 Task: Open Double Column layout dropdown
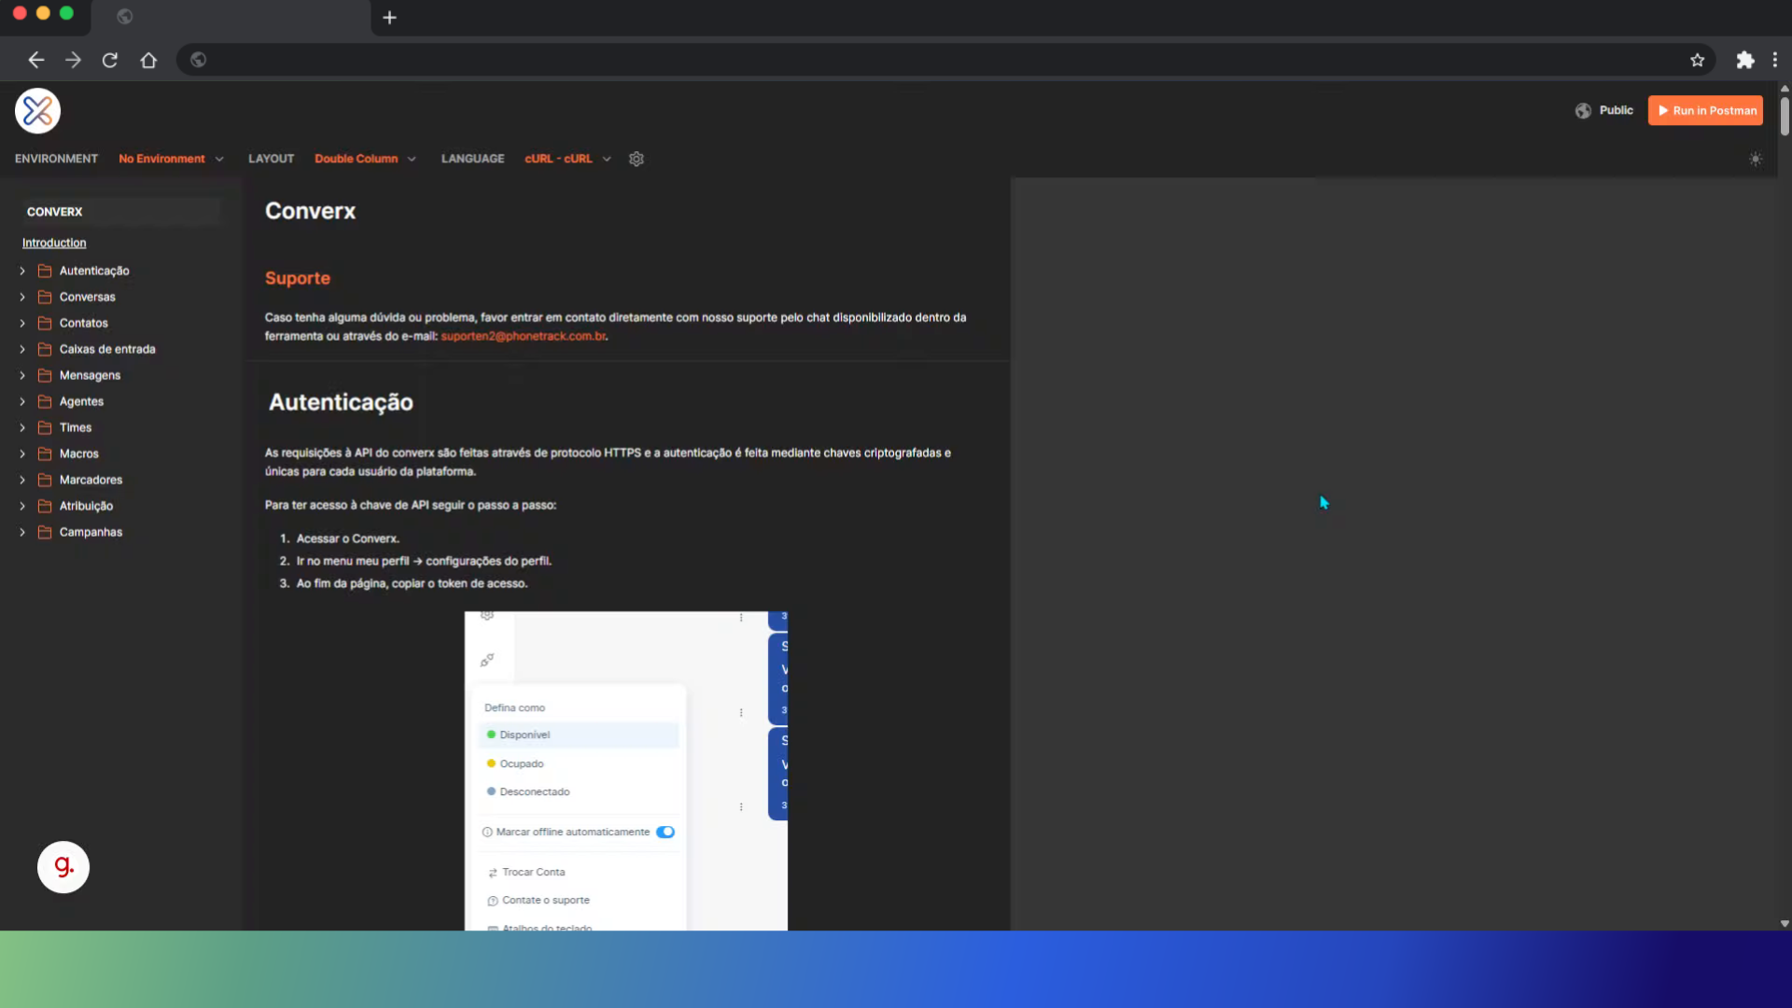365,159
